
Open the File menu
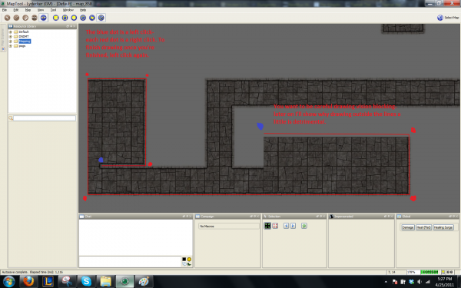click(5, 10)
